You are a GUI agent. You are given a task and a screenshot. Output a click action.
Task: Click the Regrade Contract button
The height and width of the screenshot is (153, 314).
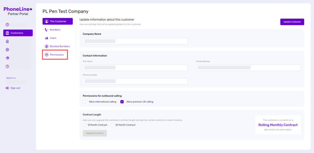(x=94, y=133)
